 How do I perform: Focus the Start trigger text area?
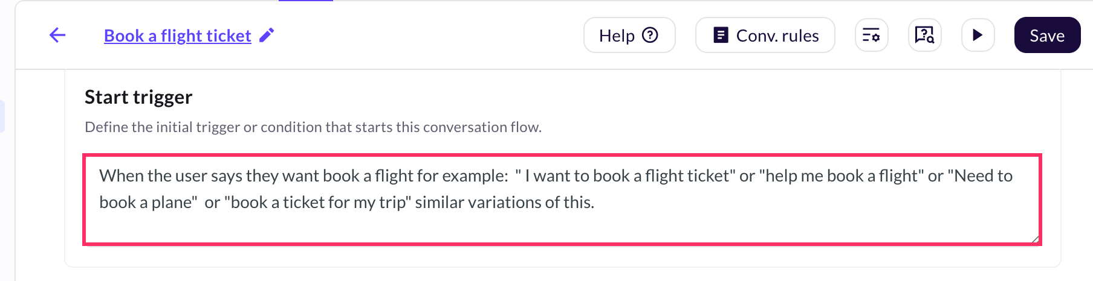pos(562,223)
